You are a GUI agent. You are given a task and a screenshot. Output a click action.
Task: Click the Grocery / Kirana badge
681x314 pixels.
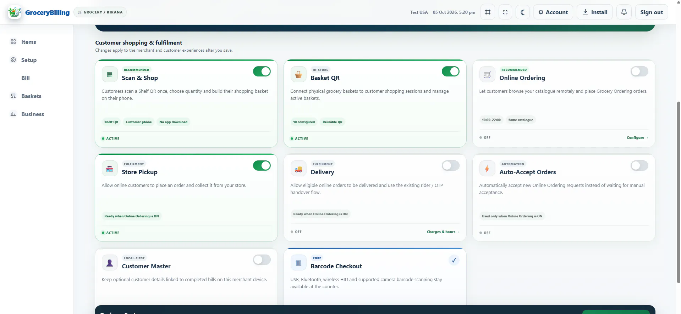click(x=100, y=12)
